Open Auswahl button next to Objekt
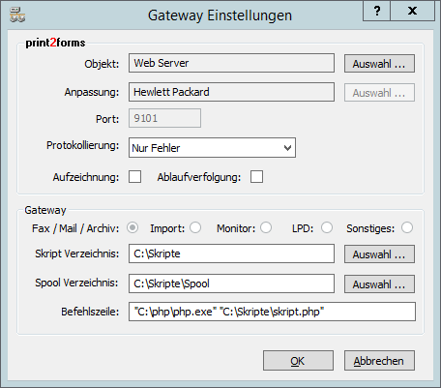The image size is (441, 388). coord(379,64)
